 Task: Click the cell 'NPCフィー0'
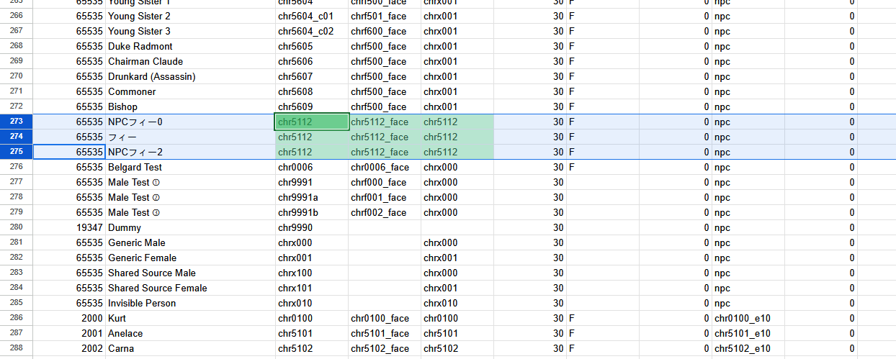[x=190, y=122]
